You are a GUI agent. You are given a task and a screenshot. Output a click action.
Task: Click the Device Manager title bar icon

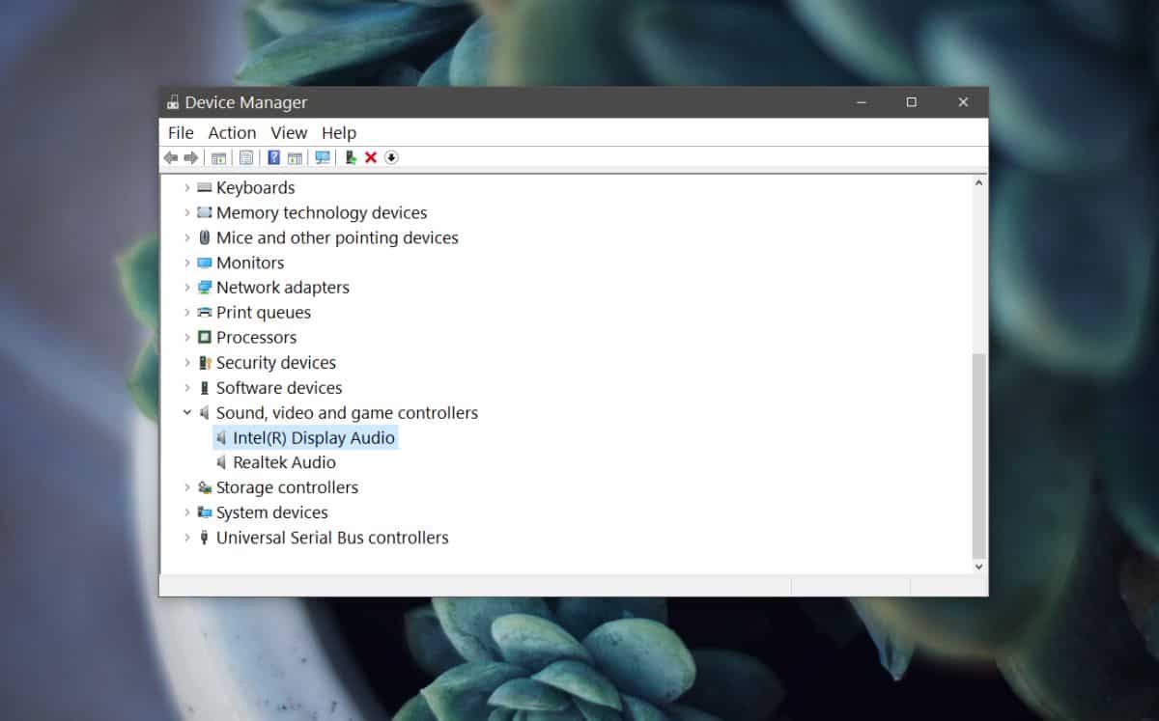point(173,102)
